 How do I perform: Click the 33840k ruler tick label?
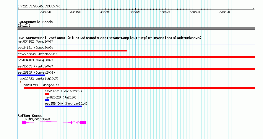click(165, 12)
